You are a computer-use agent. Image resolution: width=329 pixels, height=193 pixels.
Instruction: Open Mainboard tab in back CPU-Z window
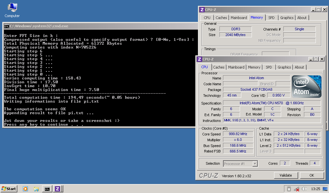click(x=239, y=18)
